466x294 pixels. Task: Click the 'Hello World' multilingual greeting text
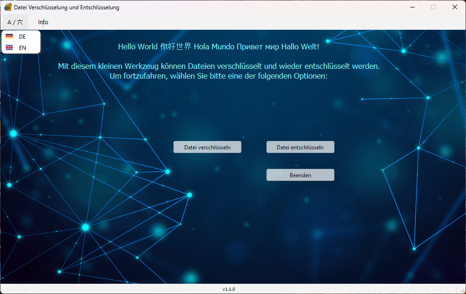coord(219,47)
